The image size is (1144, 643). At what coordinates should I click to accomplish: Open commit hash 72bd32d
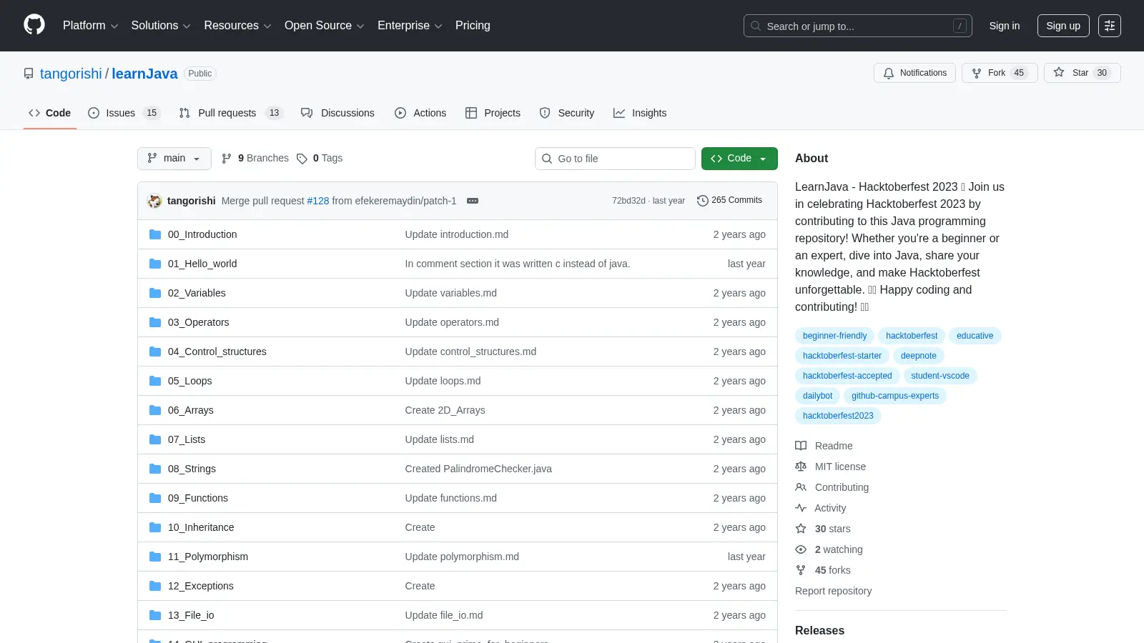point(628,201)
